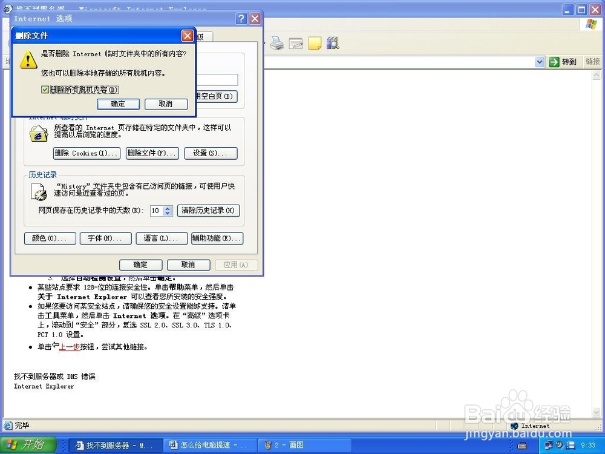Click the back arrow icon before 上一步
The width and height of the screenshot is (605, 454).
point(56,345)
